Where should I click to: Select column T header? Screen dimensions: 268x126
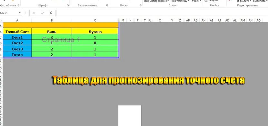tap(145, 21)
